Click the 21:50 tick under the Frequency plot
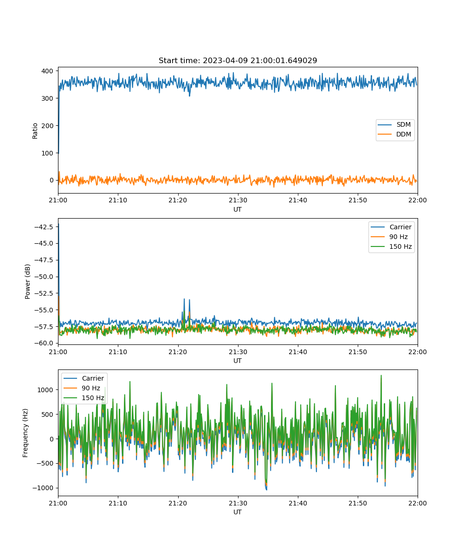Image resolution: width=464 pixels, height=557 pixels. click(357, 503)
